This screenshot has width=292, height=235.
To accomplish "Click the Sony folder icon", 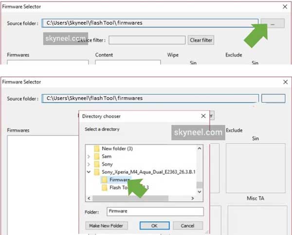I will click(97, 164).
